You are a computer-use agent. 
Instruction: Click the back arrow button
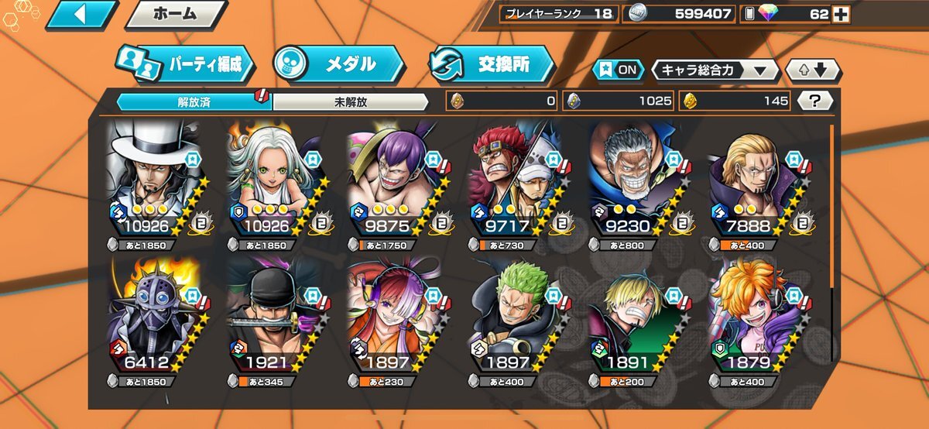click(x=81, y=15)
